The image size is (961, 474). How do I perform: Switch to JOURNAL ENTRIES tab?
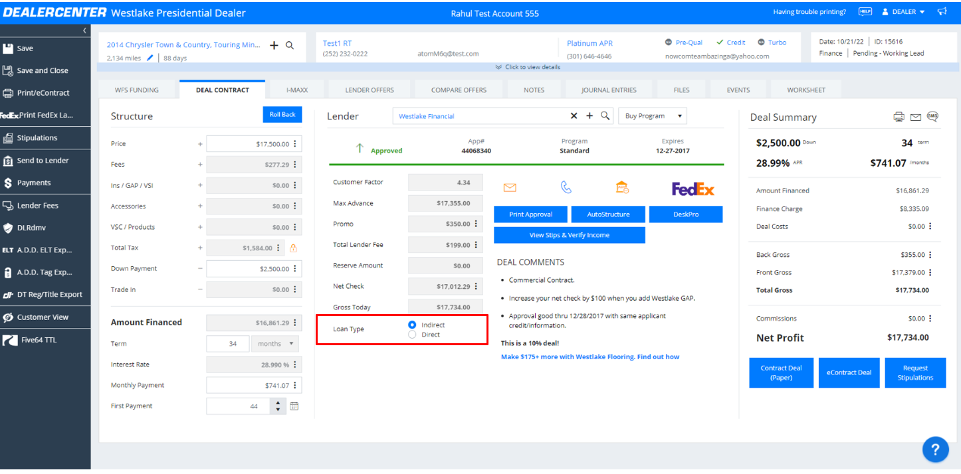point(609,90)
